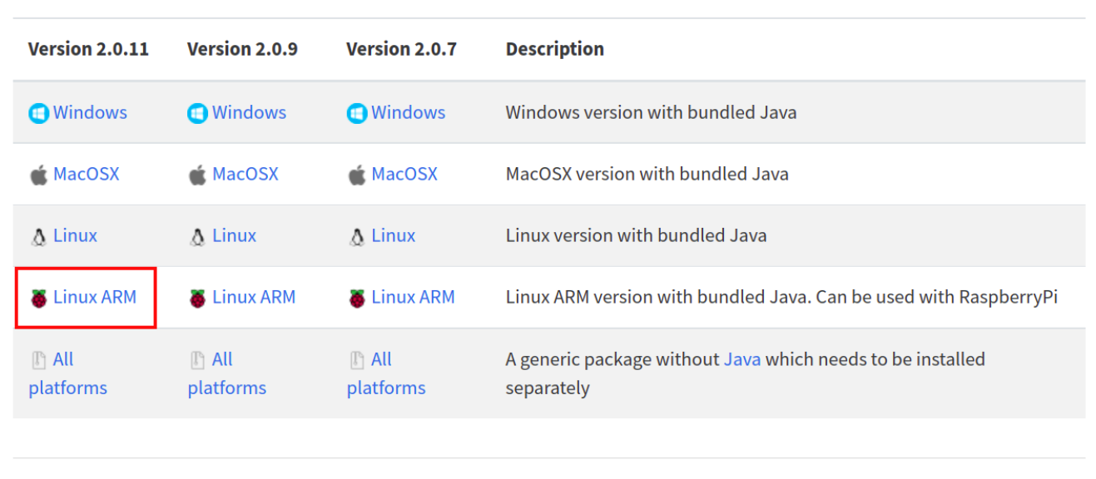
Task: Open the Linux link under Version 2.0.11
Action: (x=75, y=235)
